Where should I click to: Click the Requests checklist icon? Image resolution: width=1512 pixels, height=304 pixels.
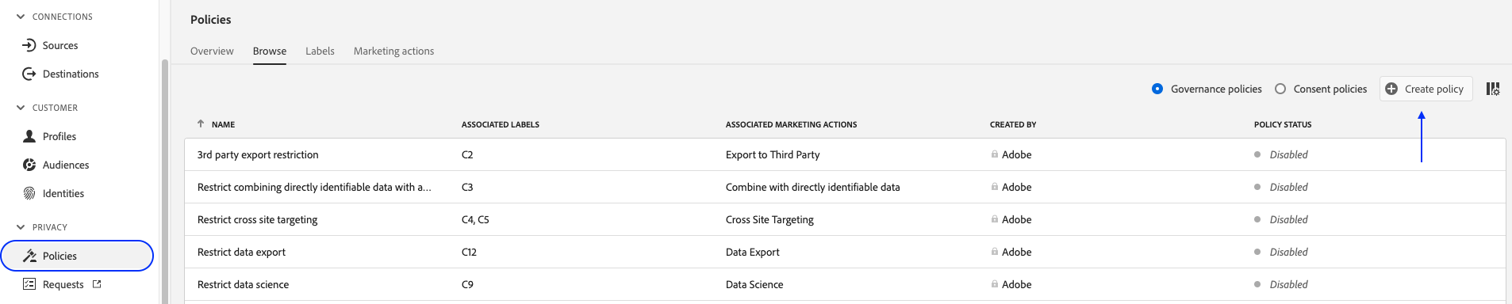pos(29,284)
